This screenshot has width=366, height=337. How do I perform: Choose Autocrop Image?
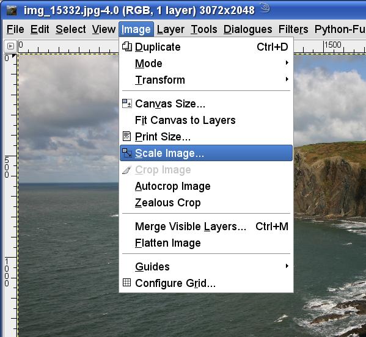pos(206,186)
